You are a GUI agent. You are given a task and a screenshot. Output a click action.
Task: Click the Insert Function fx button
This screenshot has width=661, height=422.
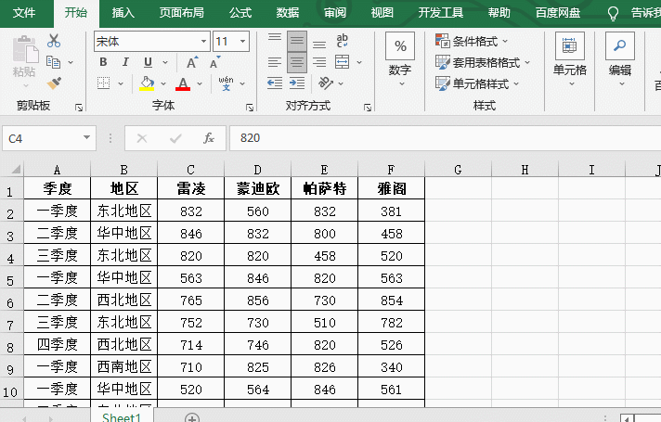click(x=209, y=138)
